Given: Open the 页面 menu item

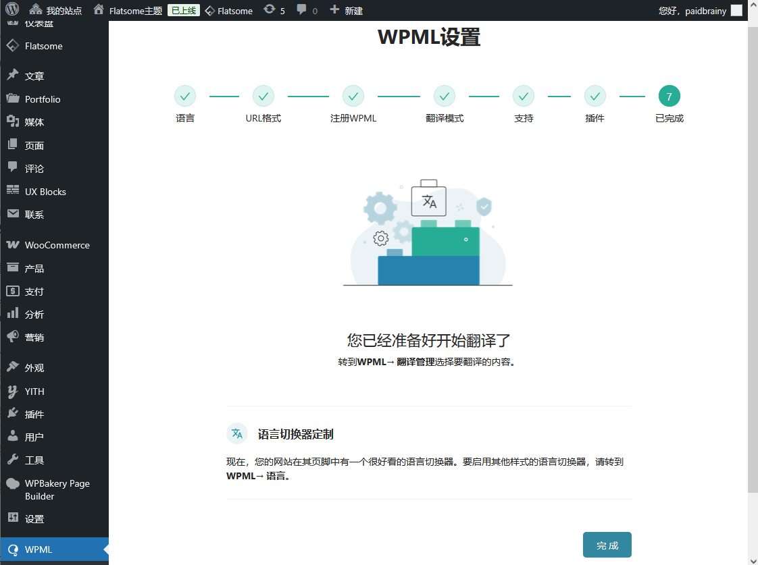Looking at the screenshot, I should 54,145.
